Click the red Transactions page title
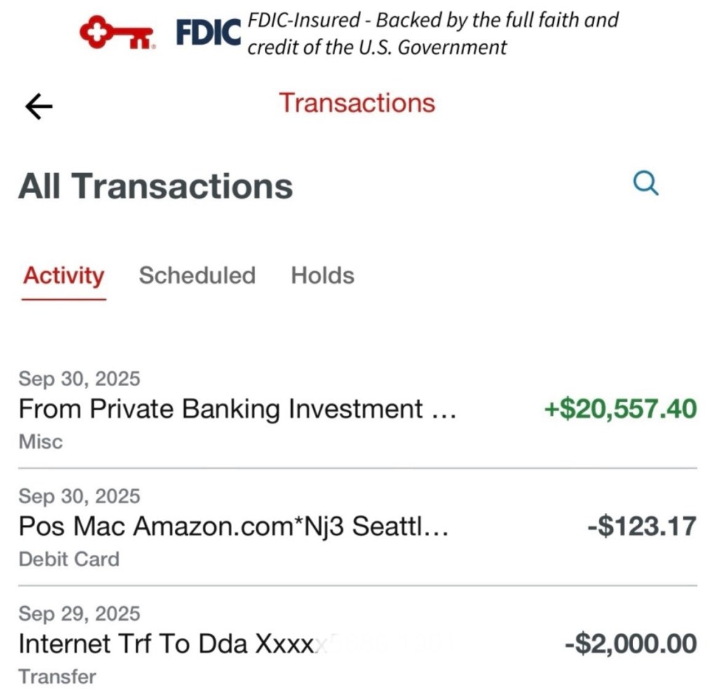 (357, 103)
